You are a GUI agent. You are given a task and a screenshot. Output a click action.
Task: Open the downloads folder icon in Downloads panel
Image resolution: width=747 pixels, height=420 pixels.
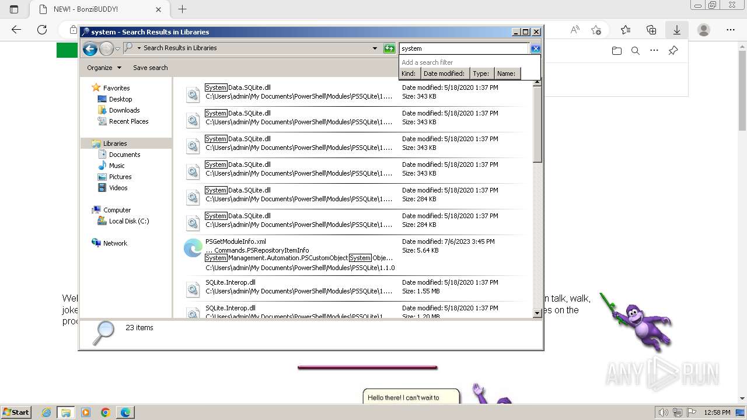click(617, 51)
